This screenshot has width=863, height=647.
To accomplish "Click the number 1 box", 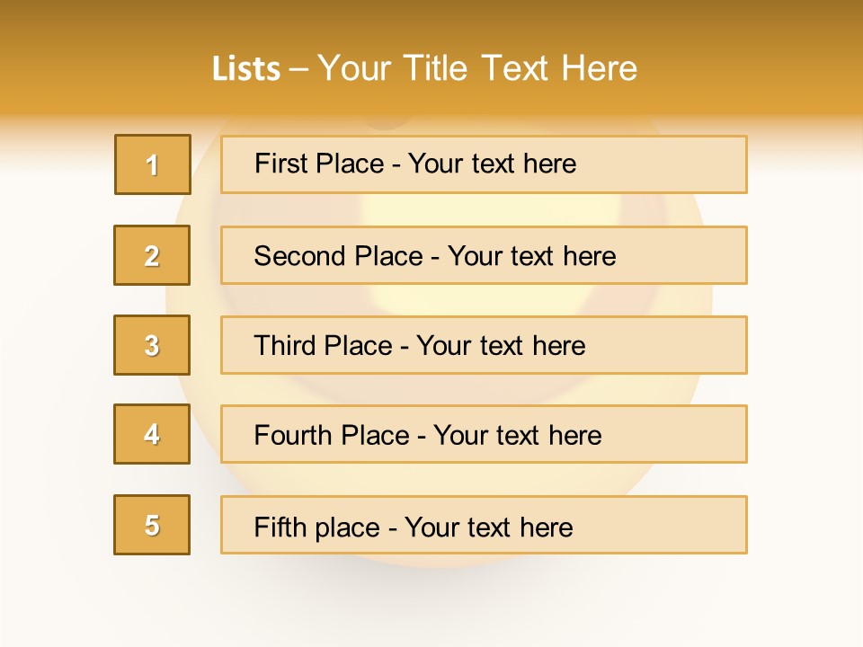I will tap(153, 164).
